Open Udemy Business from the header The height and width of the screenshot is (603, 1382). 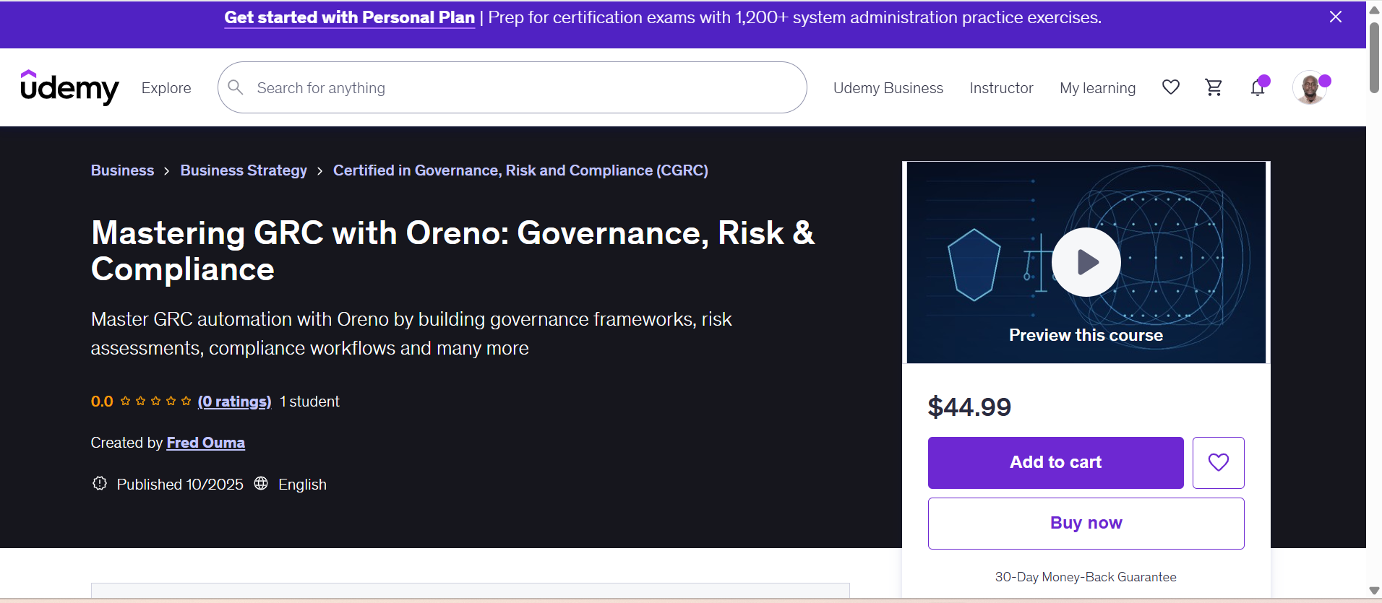(x=888, y=88)
